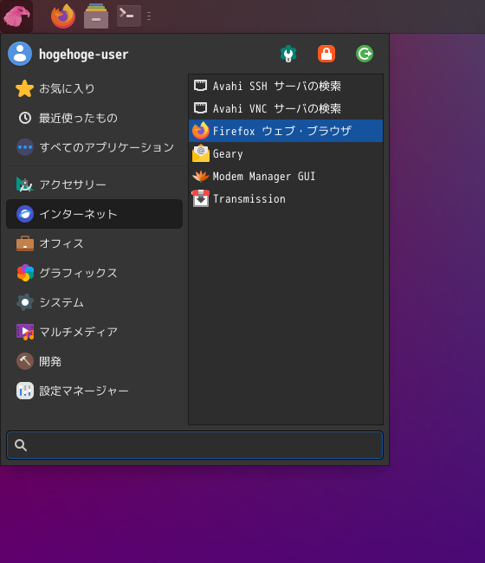Launch Firefox from the top panel
The width and height of the screenshot is (485, 563).
pyautogui.click(x=63, y=16)
